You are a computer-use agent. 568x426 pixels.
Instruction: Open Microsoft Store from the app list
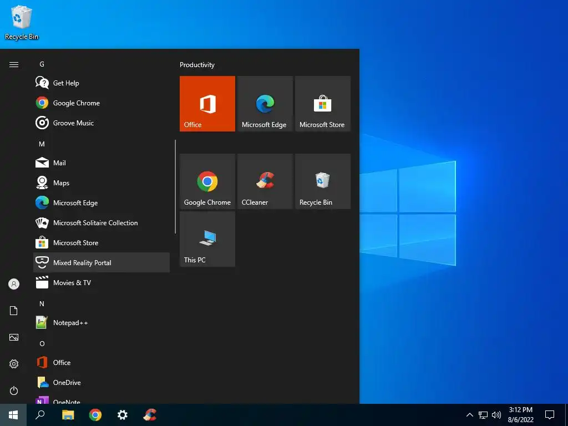point(102,243)
